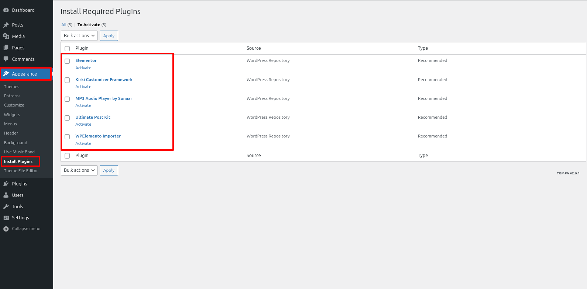This screenshot has height=289, width=587.
Task: Click the Tools wrench icon
Action: coord(6,206)
